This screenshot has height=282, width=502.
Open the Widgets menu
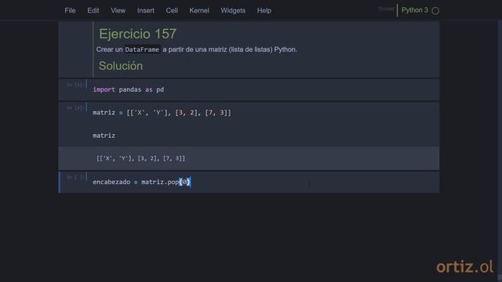pyautogui.click(x=233, y=10)
